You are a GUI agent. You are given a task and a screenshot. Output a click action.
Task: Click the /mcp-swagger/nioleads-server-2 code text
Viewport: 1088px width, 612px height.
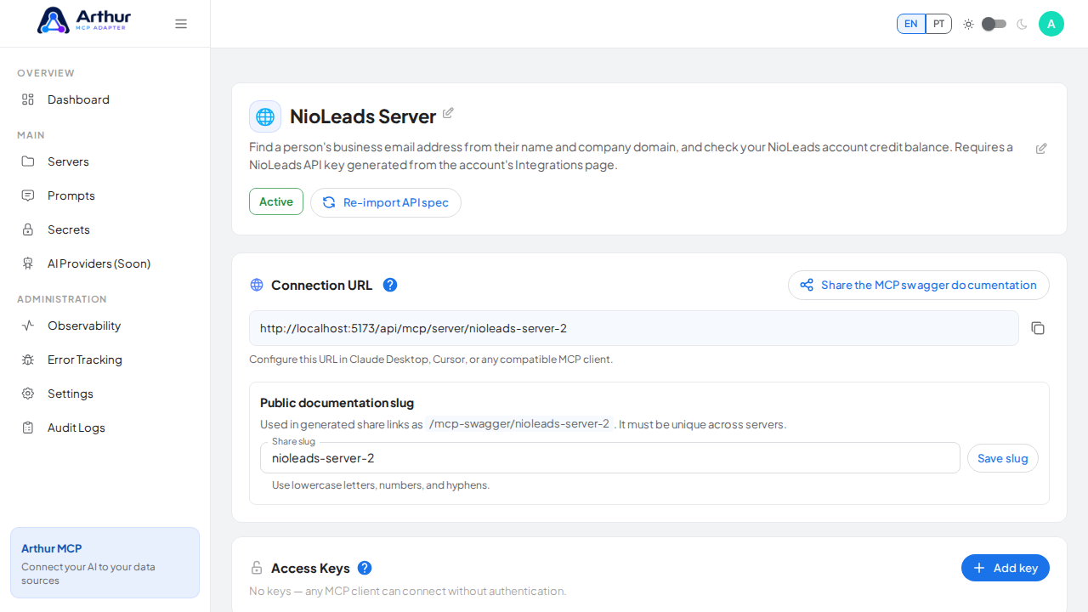(x=519, y=424)
